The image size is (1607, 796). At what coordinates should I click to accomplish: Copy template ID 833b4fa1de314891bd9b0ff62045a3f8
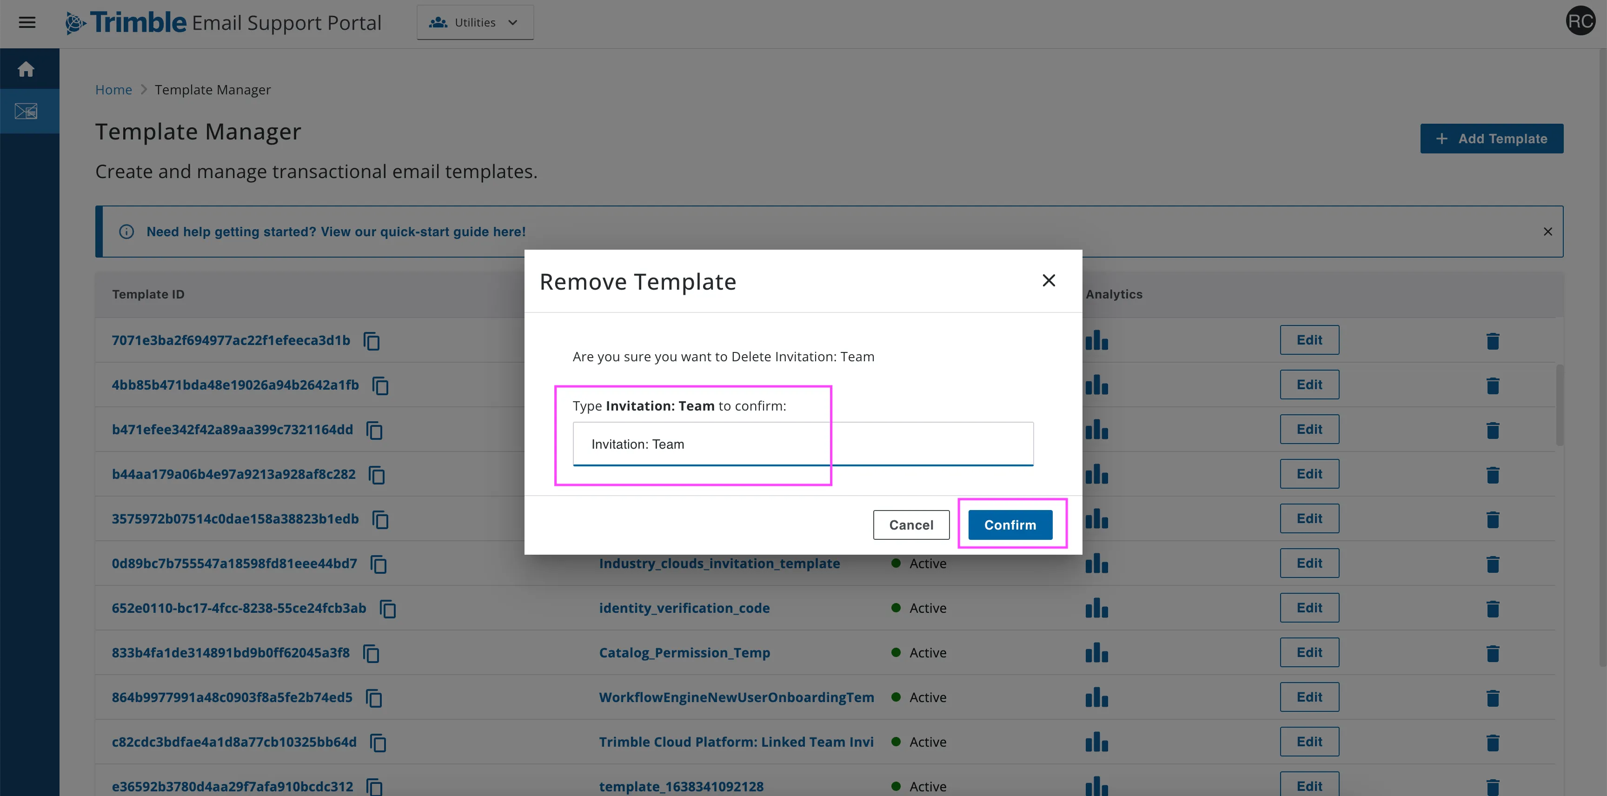[x=371, y=653]
